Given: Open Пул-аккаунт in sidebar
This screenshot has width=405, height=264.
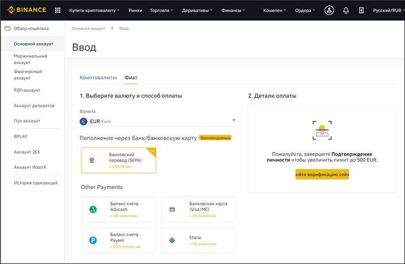Looking at the screenshot, I should (27, 121).
